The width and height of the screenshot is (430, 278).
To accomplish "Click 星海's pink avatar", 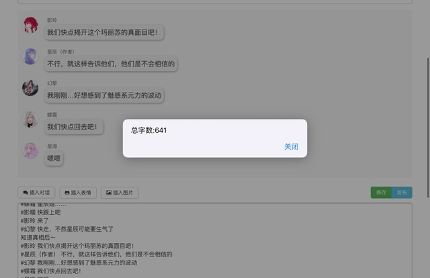I will 31,150.
